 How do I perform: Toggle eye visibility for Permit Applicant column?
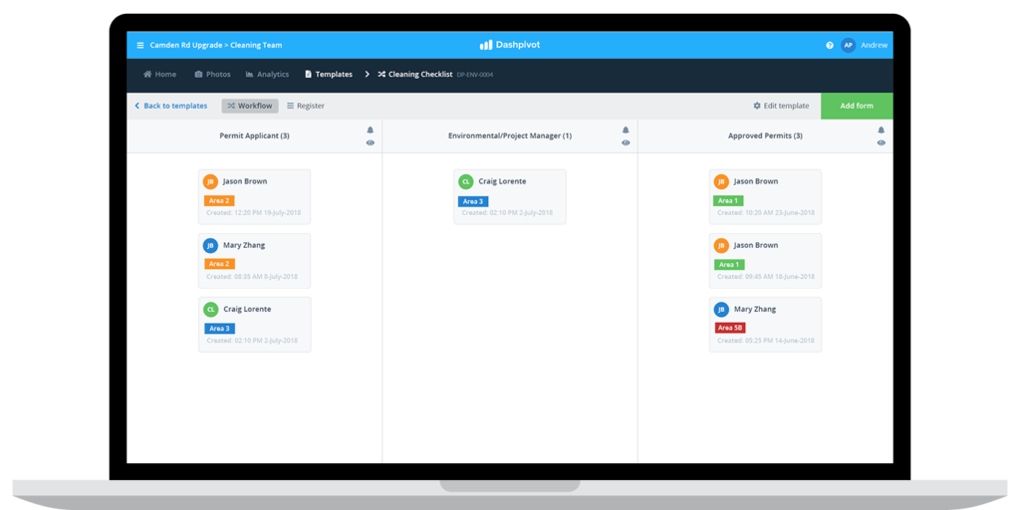click(x=371, y=142)
